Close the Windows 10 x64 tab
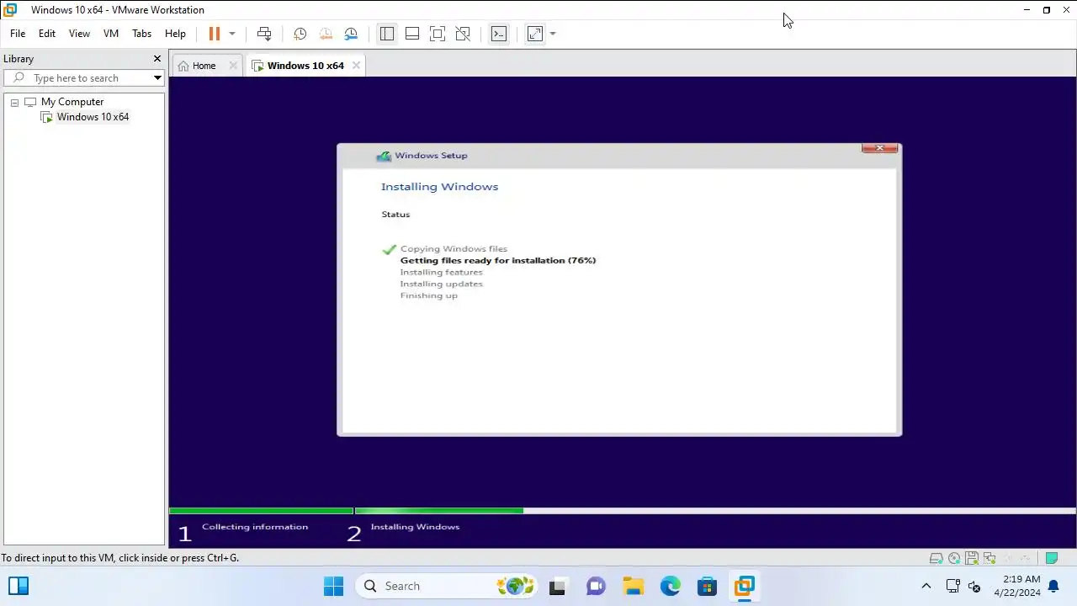The width and height of the screenshot is (1077, 606). coord(356,66)
